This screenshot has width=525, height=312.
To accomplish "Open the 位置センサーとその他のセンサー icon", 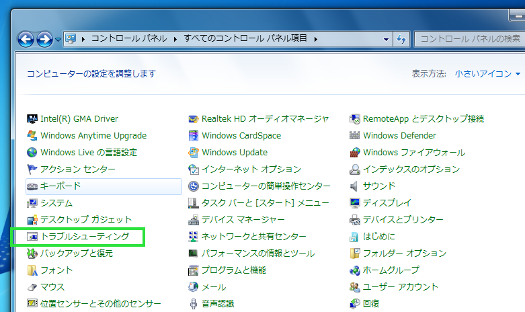I will coord(32,304).
